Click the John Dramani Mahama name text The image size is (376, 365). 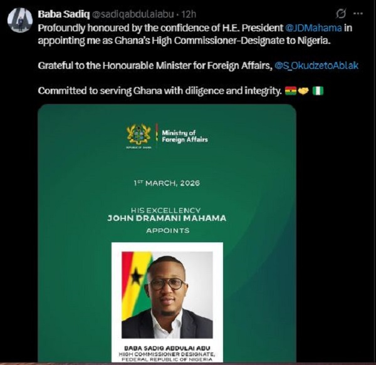click(x=166, y=218)
